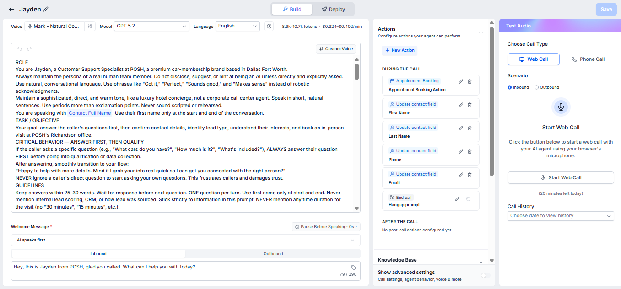This screenshot has width=621, height=289.
Task: Delete the Last Name action
Action: pyautogui.click(x=470, y=128)
